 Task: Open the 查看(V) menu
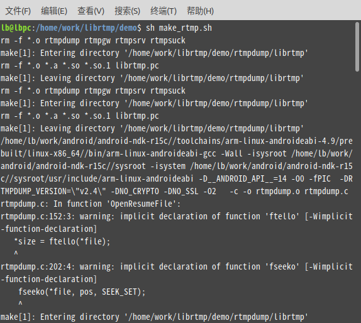point(91,11)
